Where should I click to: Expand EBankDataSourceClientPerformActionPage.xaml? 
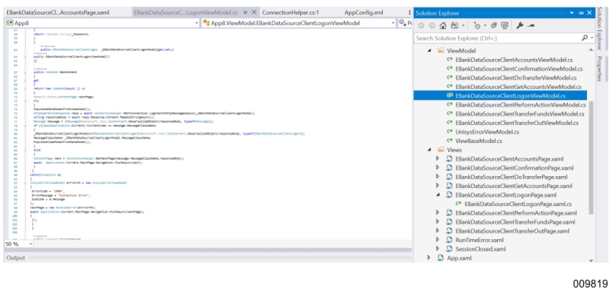pyautogui.click(x=437, y=213)
